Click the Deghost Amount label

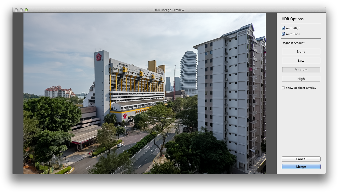[x=293, y=43]
